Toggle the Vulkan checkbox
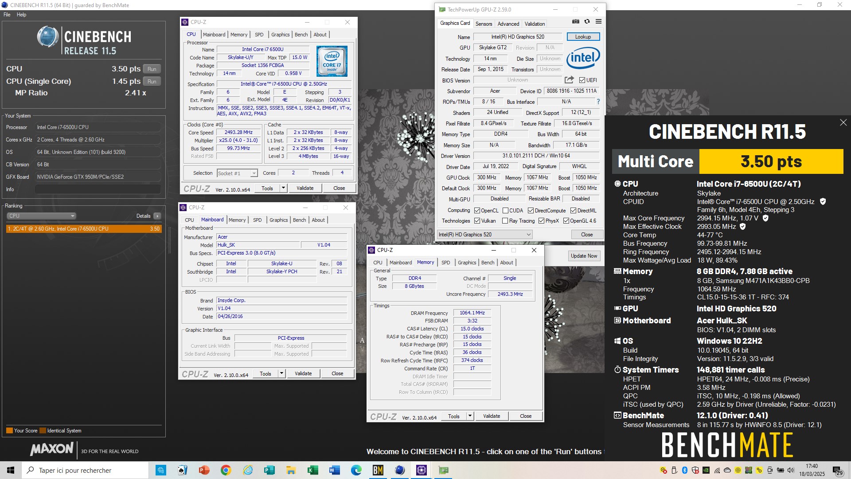 coord(477,221)
